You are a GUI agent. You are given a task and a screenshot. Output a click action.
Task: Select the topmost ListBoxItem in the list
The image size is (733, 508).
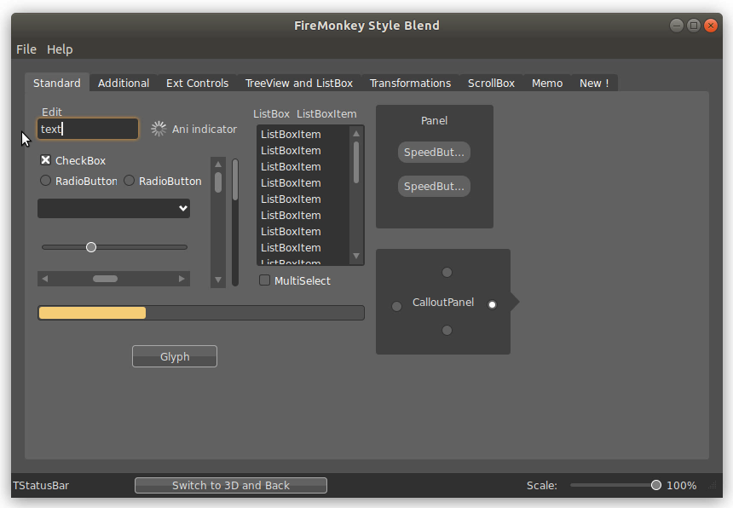click(303, 135)
